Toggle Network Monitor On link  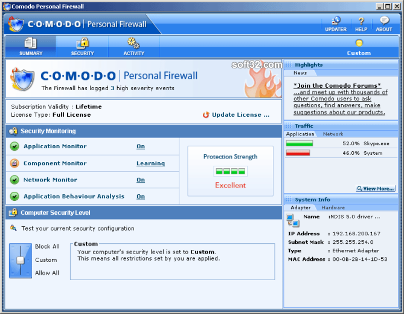click(141, 180)
